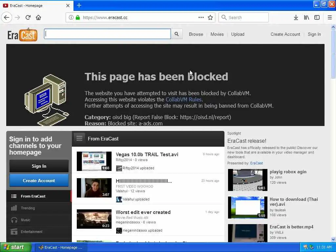Click How to download (Thai ver).avi title
This screenshot has width=336, height=252.
coord(294,202)
